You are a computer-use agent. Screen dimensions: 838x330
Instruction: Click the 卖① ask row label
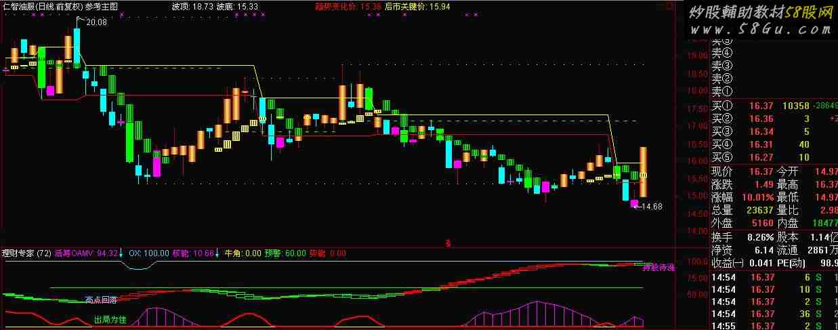tap(722, 91)
